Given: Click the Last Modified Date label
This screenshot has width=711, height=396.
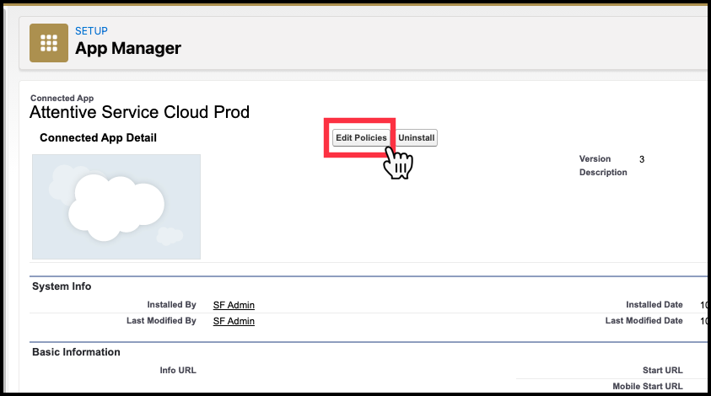Looking at the screenshot, I should pos(644,320).
